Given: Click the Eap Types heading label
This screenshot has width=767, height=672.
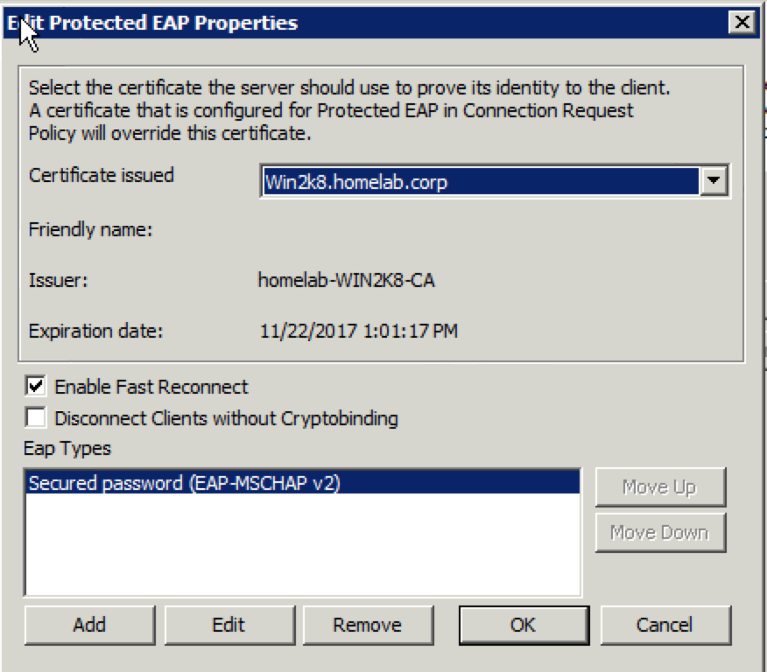Looking at the screenshot, I should tap(67, 449).
